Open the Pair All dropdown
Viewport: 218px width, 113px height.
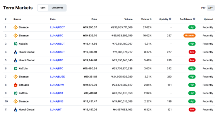click(211, 8)
